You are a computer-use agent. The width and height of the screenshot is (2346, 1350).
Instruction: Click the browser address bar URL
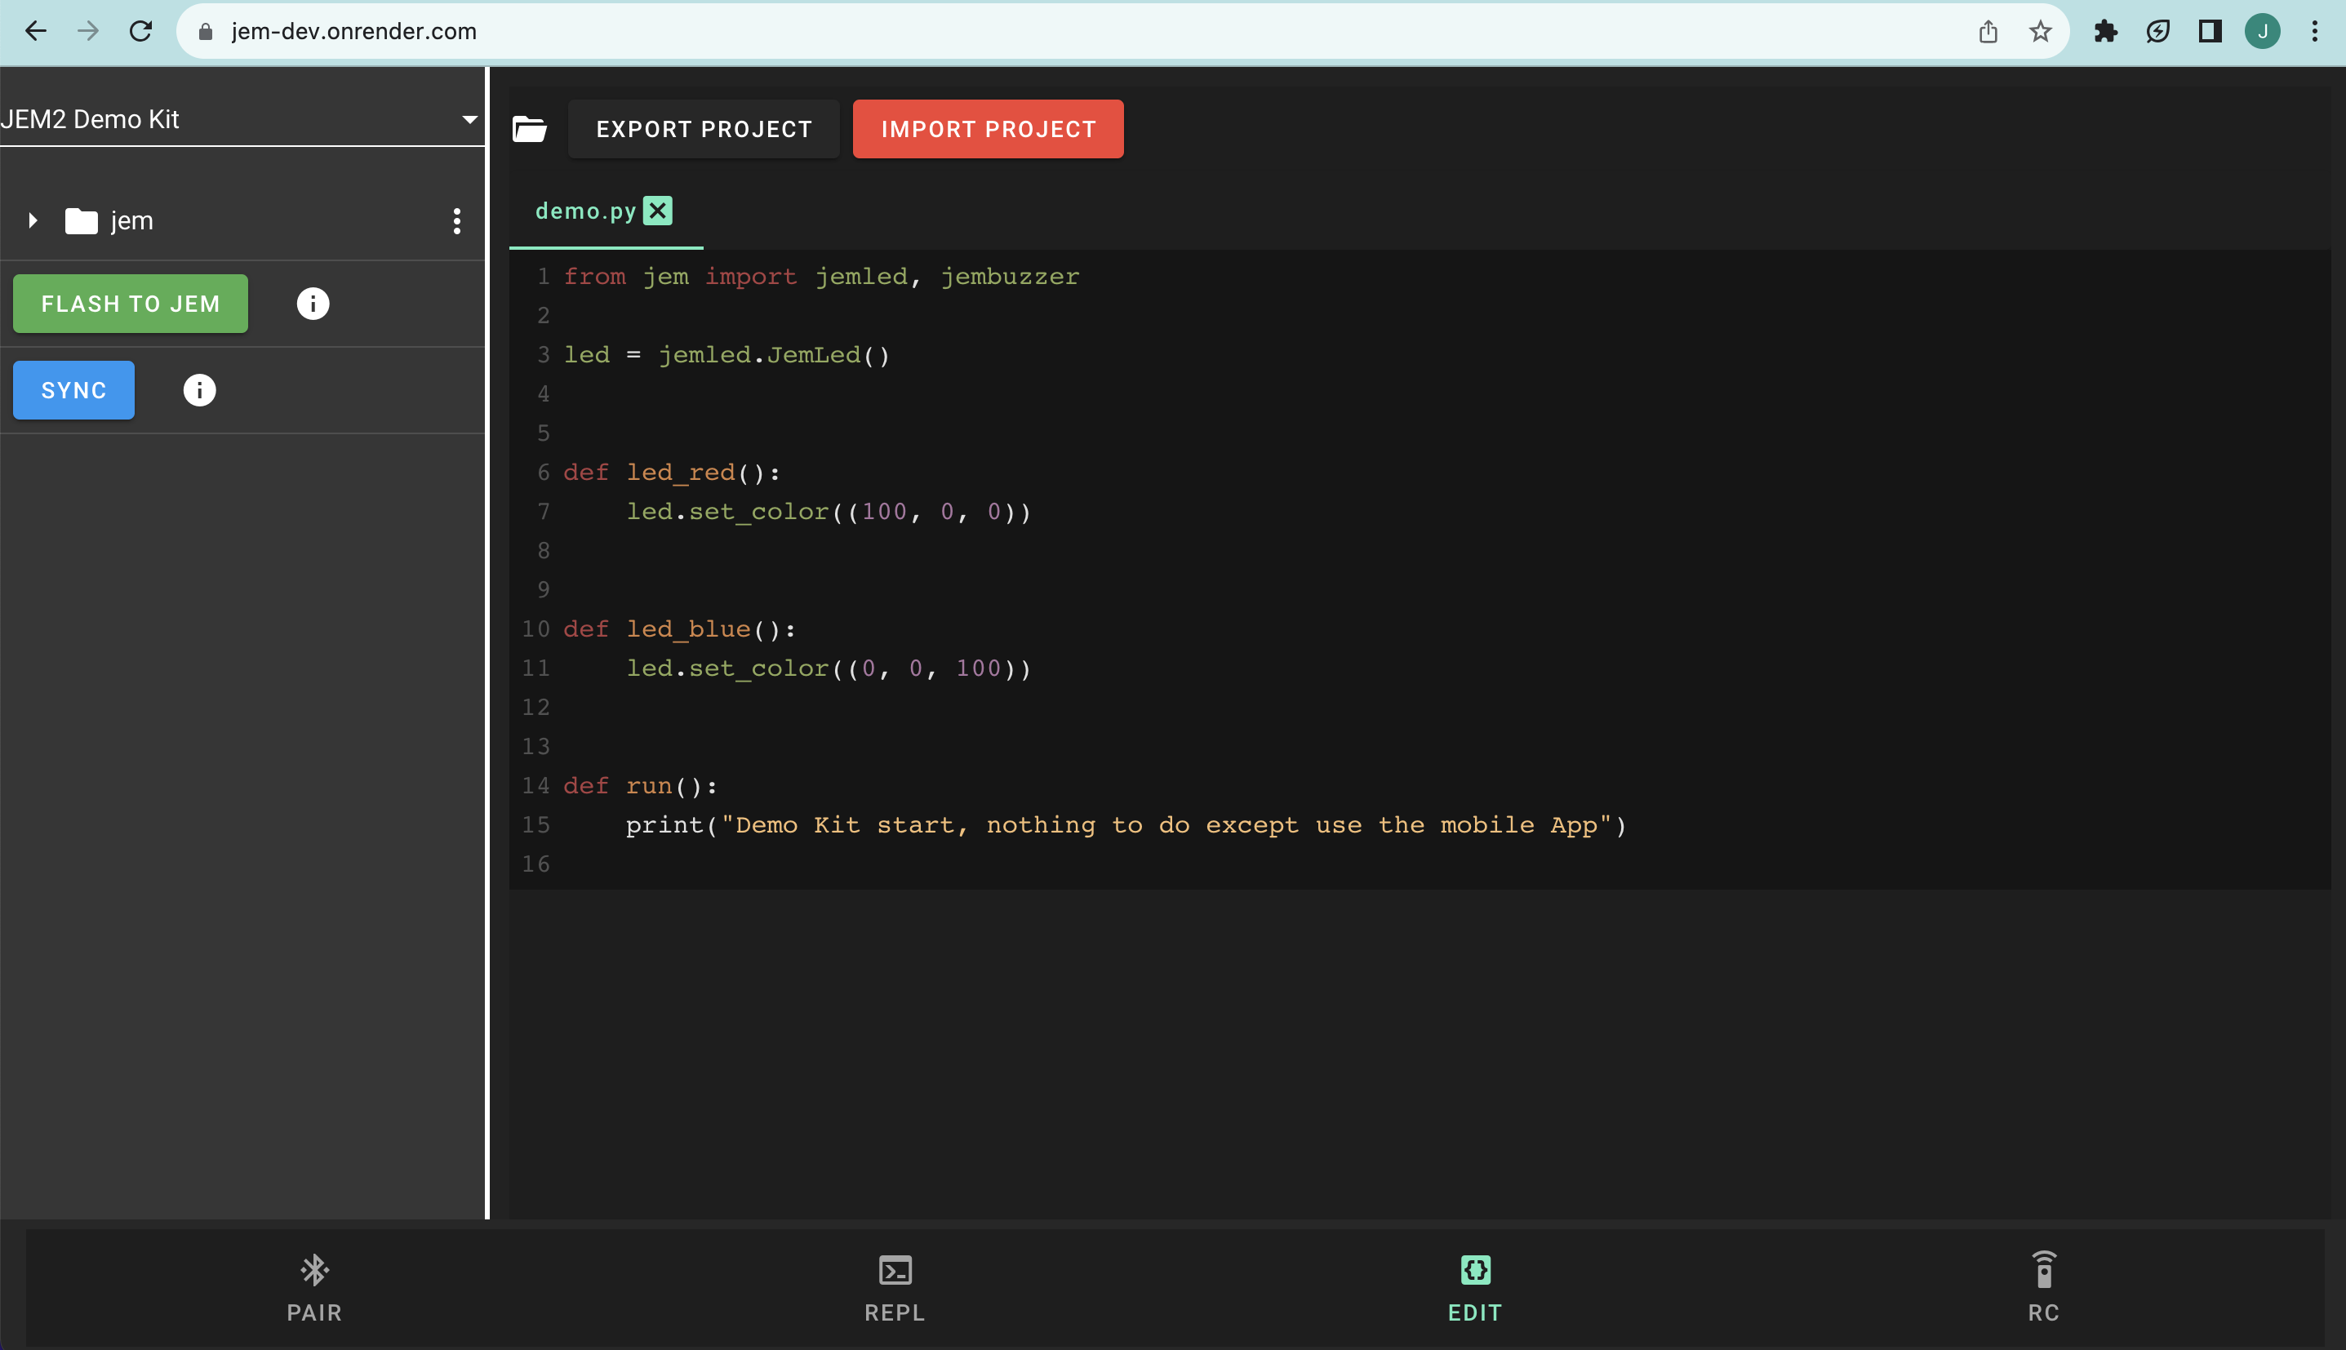pyautogui.click(x=353, y=32)
